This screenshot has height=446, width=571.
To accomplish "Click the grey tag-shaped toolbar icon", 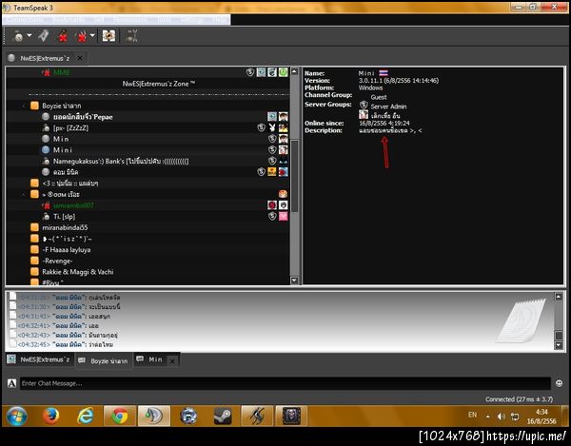I will tap(44, 35).
